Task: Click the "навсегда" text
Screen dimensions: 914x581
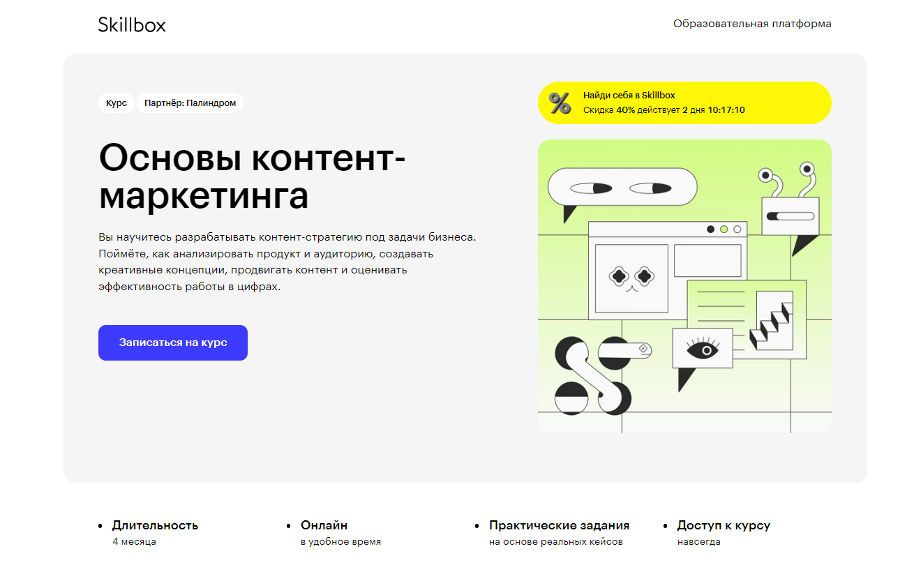Action: click(x=698, y=542)
